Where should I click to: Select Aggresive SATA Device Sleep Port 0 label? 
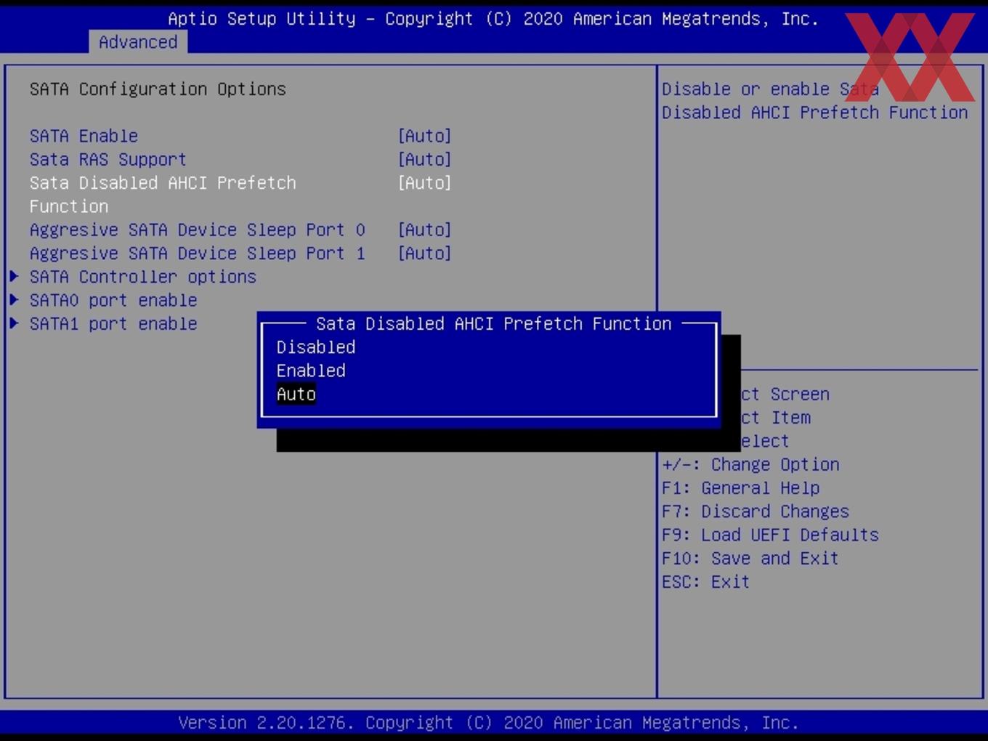[197, 230]
